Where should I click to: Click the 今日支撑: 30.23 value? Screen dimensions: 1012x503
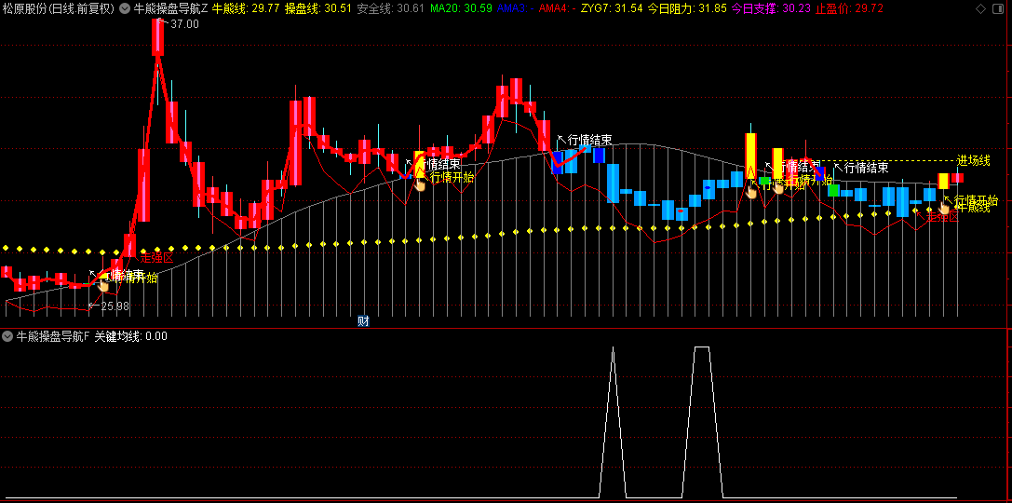click(x=770, y=8)
